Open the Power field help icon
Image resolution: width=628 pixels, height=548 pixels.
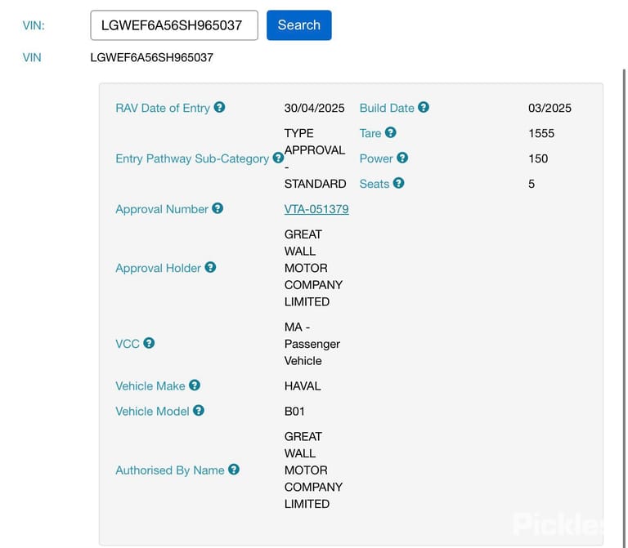402,158
